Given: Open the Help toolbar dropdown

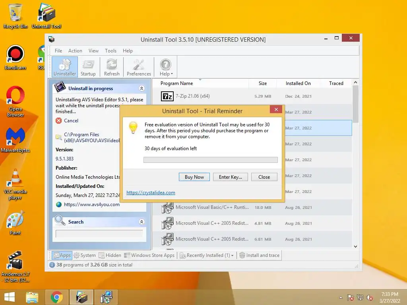Looking at the screenshot, I should [x=166, y=67].
